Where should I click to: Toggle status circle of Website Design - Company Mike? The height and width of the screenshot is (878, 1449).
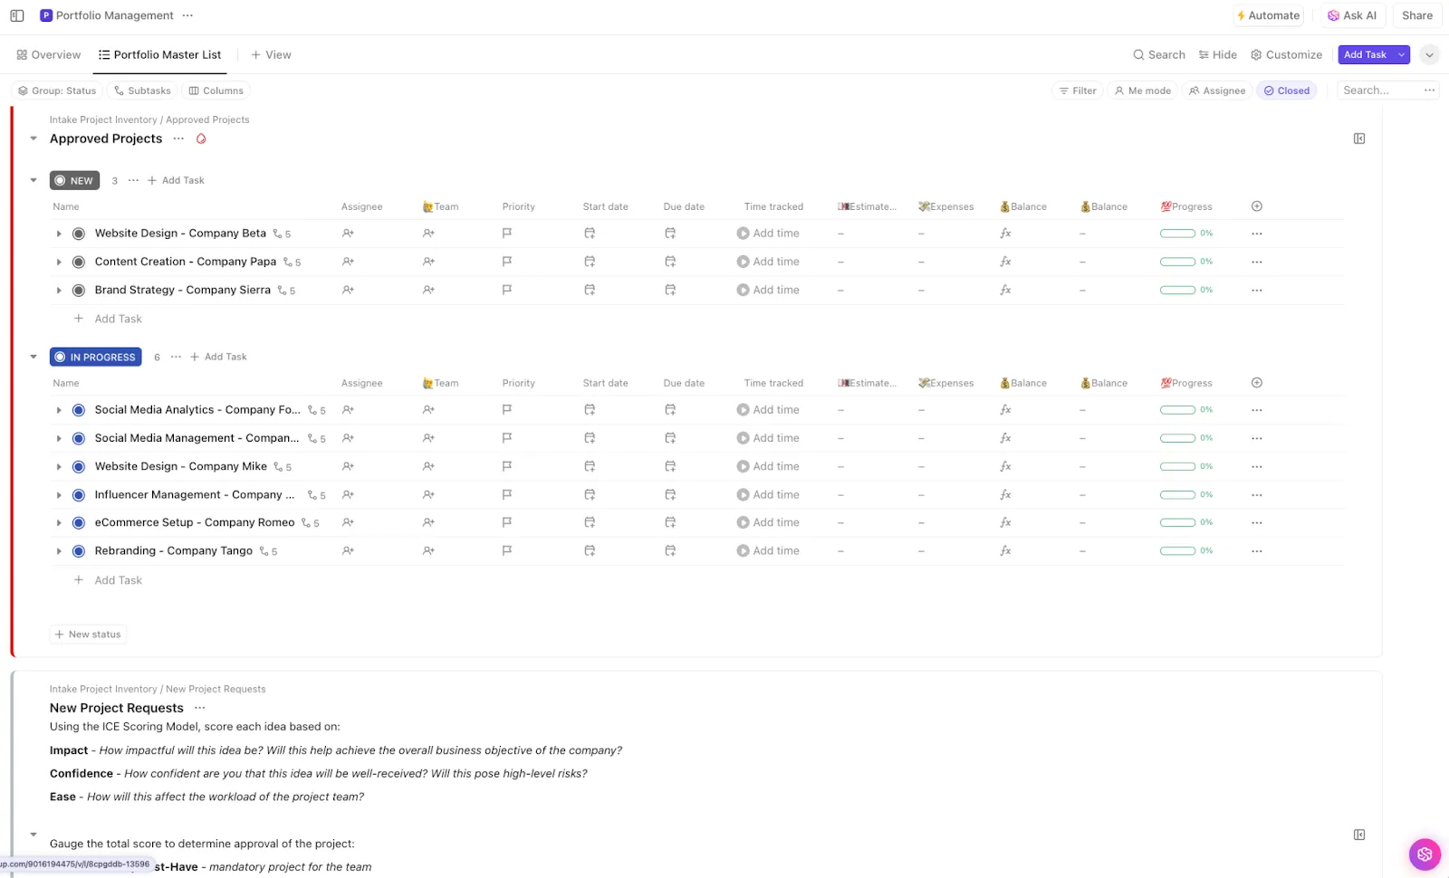point(79,467)
